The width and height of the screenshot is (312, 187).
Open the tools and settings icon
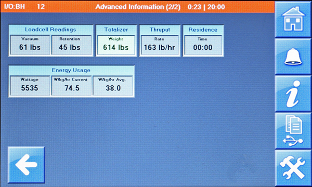tap(293, 168)
